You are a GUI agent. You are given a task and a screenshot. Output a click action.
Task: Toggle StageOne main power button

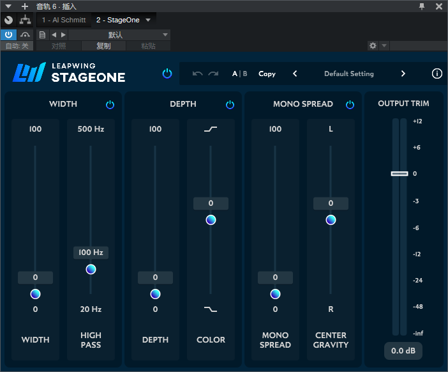(167, 74)
